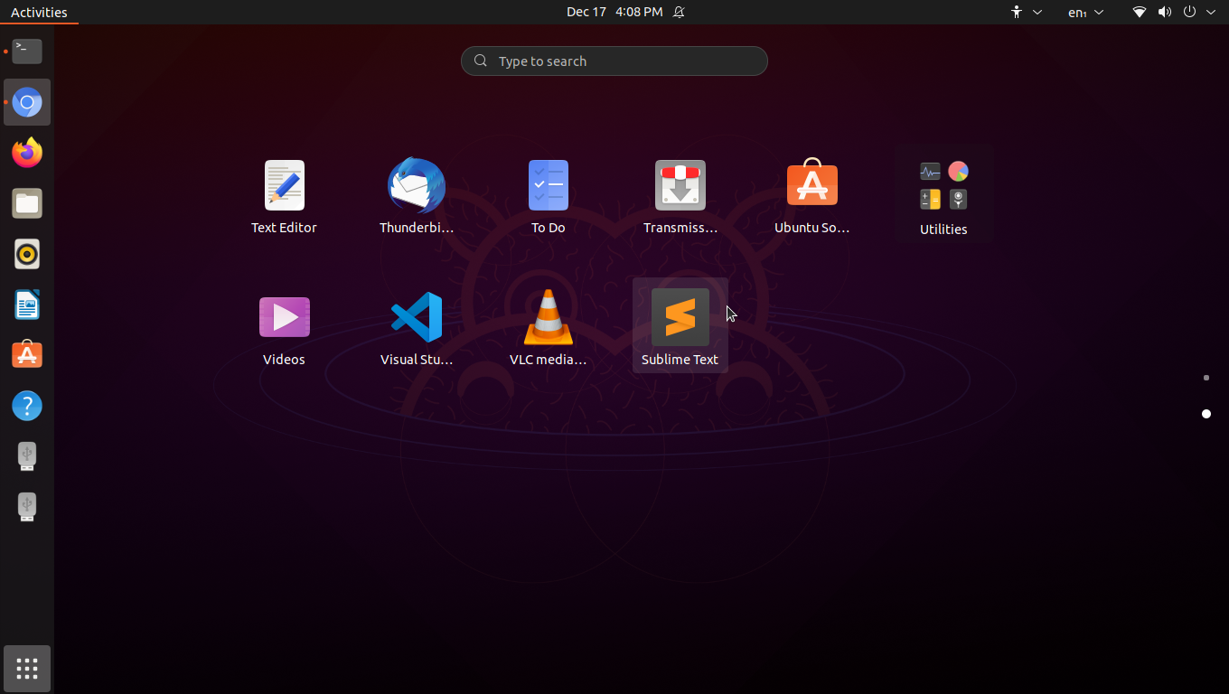
Task: Jump to the first app grid page dot
Action: (1206, 378)
